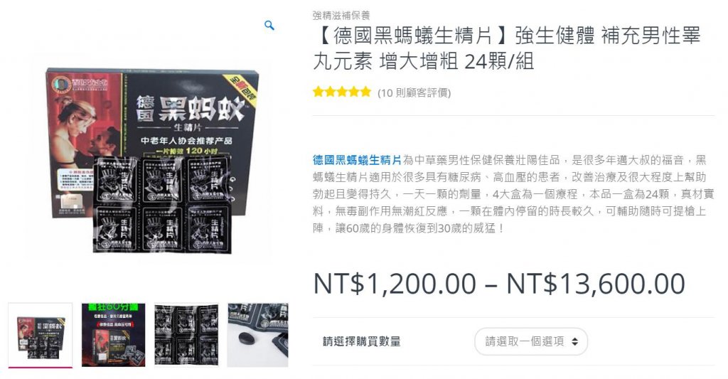Select the first thumbnail showing the product box
The width and height of the screenshot is (728, 379).
(x=41, y=336)
